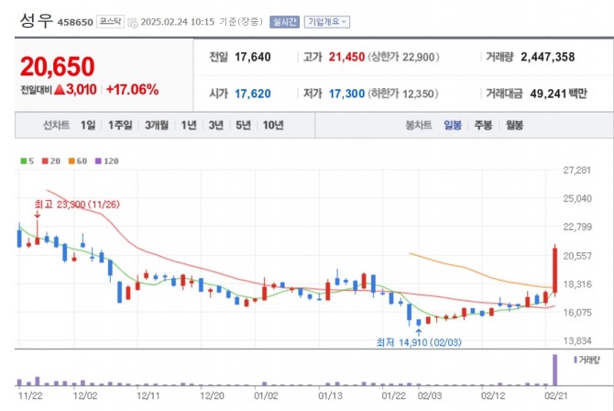This screenshot has width=614, height=411.
Task: Click the tall volume bar at 02/21
Action: tap(554, 371)
